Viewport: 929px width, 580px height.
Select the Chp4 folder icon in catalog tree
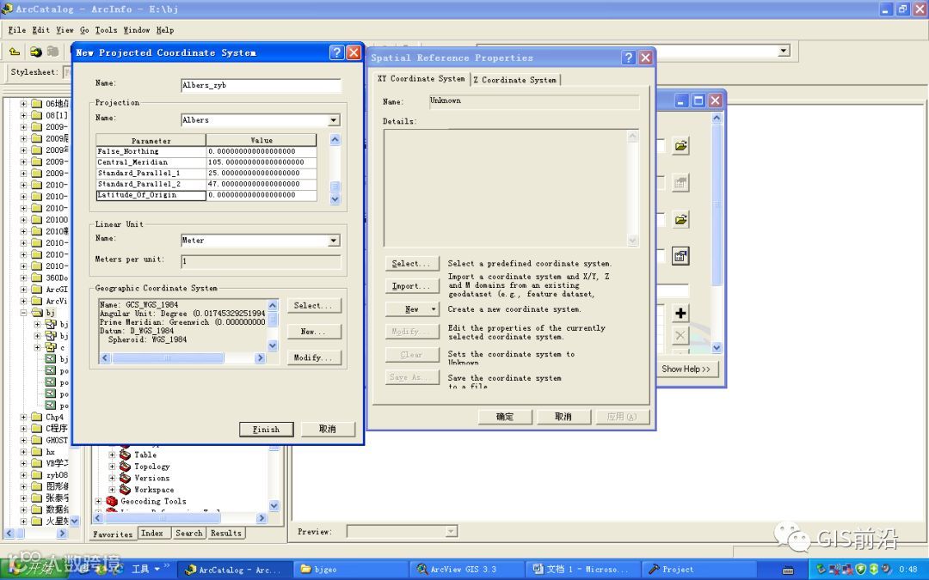pos(37,417)
